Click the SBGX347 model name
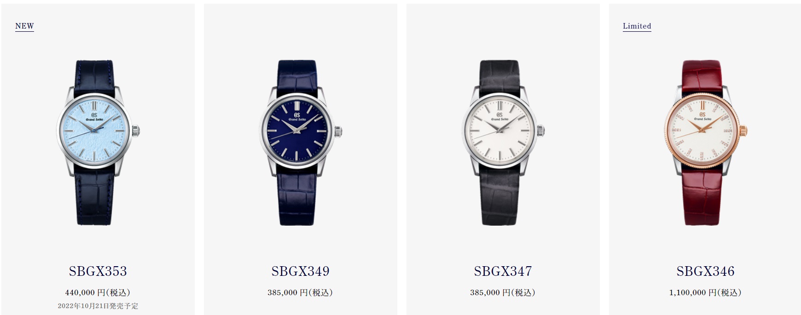This screenshot has width=801, height=315. click(x=503, y=271)
